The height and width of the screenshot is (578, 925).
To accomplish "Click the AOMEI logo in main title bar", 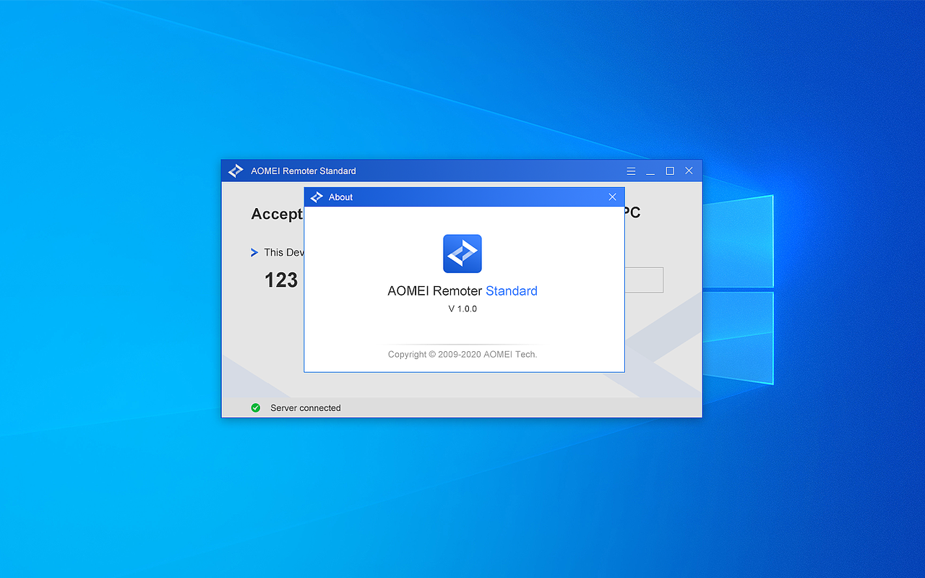I will pos(236,171).
